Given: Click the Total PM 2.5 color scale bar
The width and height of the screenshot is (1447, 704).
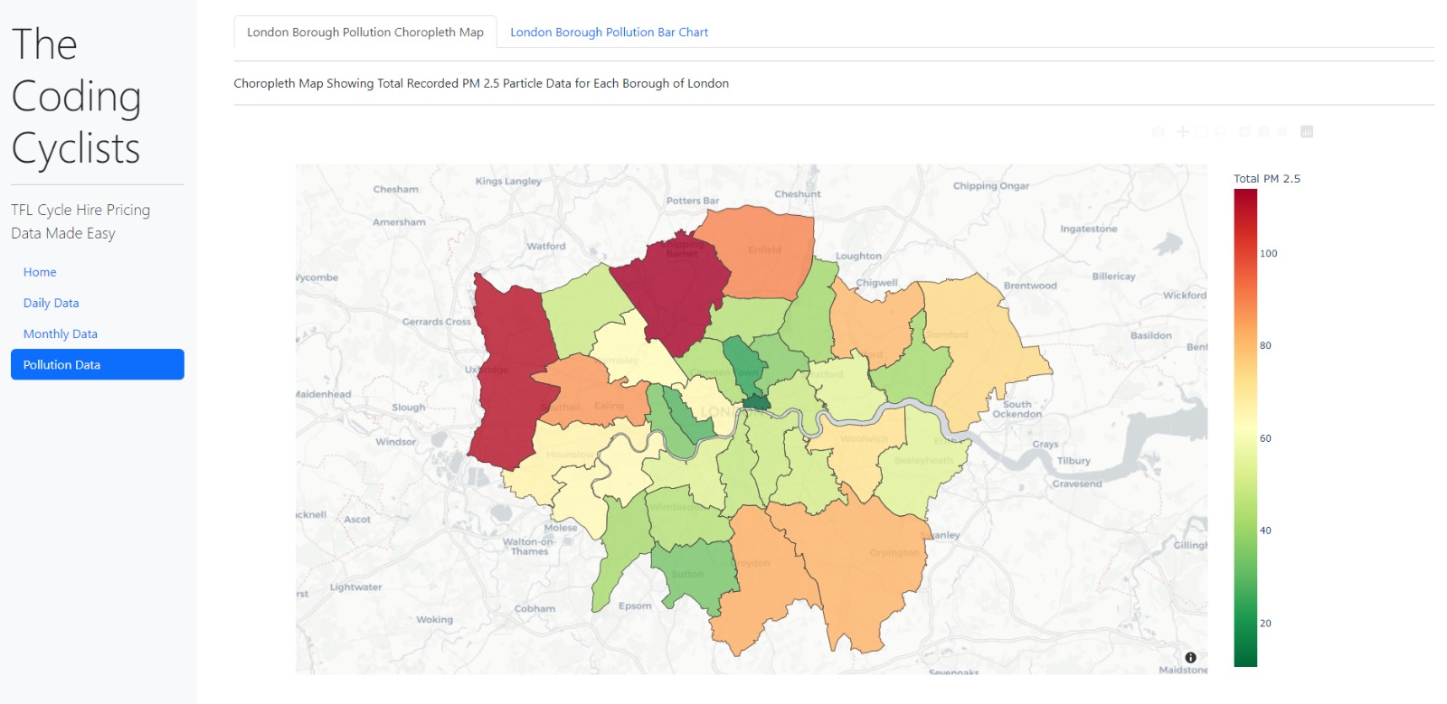Looking at the screenshot, I should pyautogui.click(x=1245, y=428).
